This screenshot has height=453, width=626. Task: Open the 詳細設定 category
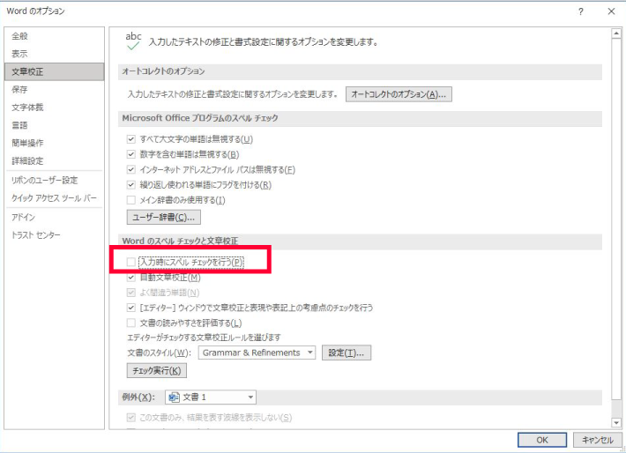[27, 160]
